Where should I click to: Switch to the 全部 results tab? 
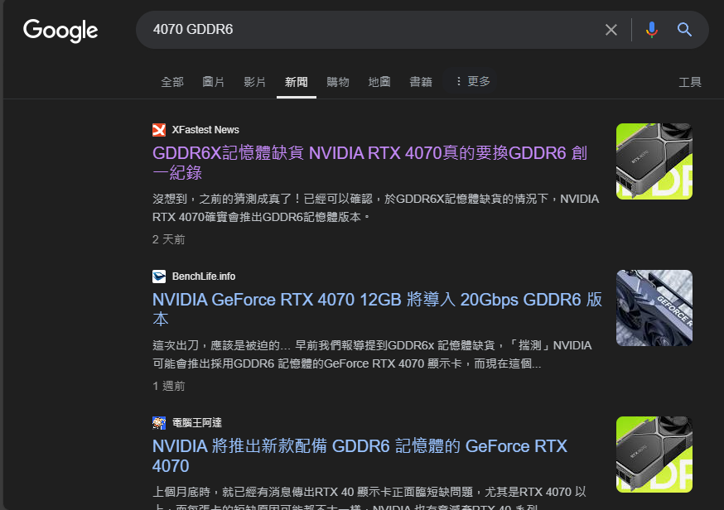(x=172, y=82)
